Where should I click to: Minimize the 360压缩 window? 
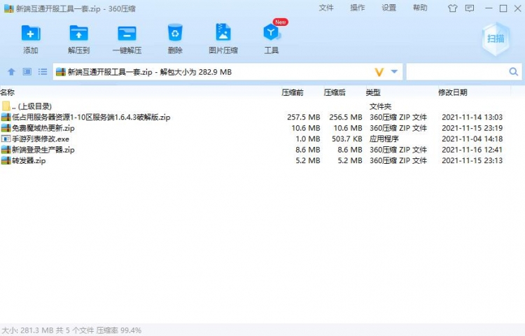pos(489,8)
